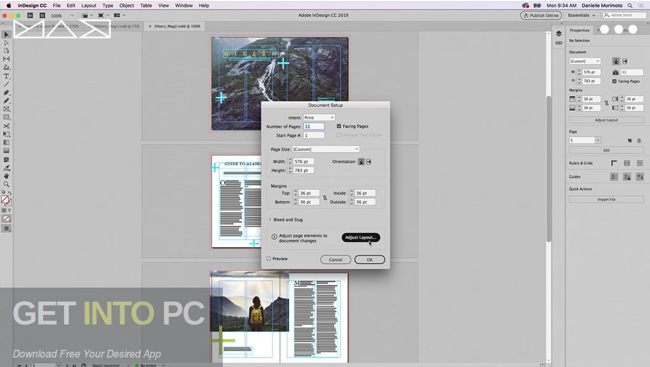Show document grid in Properties panel
Screen dimensions: 650x367
(x=640, y=163)
